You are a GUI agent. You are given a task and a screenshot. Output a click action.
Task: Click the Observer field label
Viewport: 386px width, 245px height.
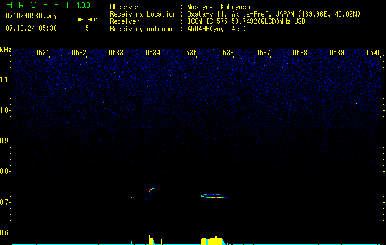point(125,7)
